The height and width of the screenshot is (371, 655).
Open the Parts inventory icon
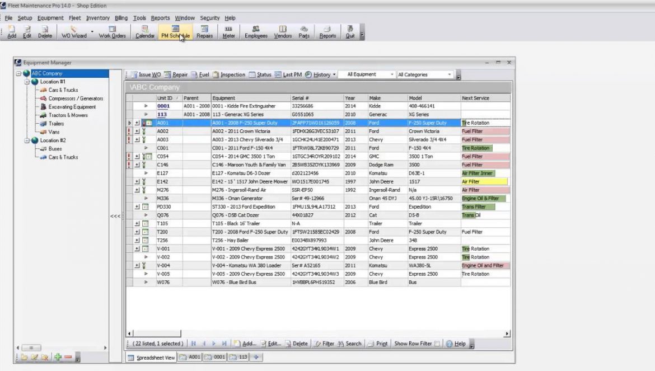point(304,32)
